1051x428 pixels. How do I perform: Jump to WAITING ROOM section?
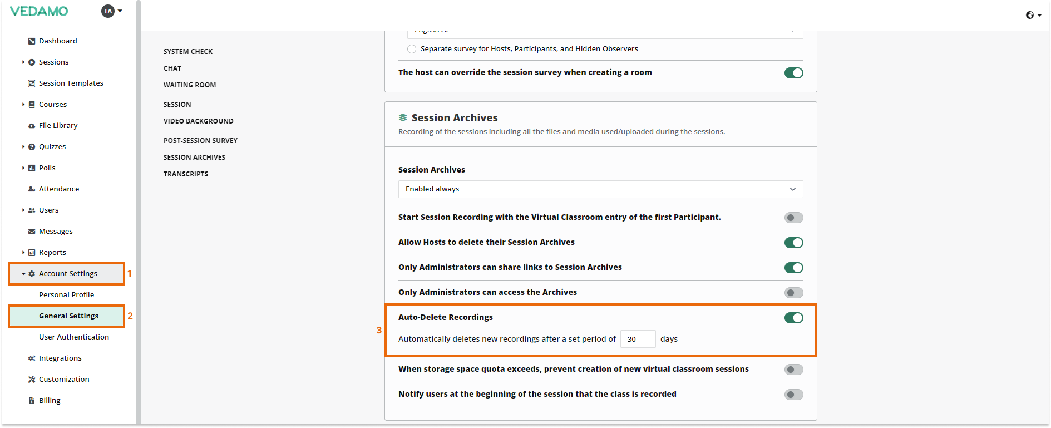tap(190, 85)
